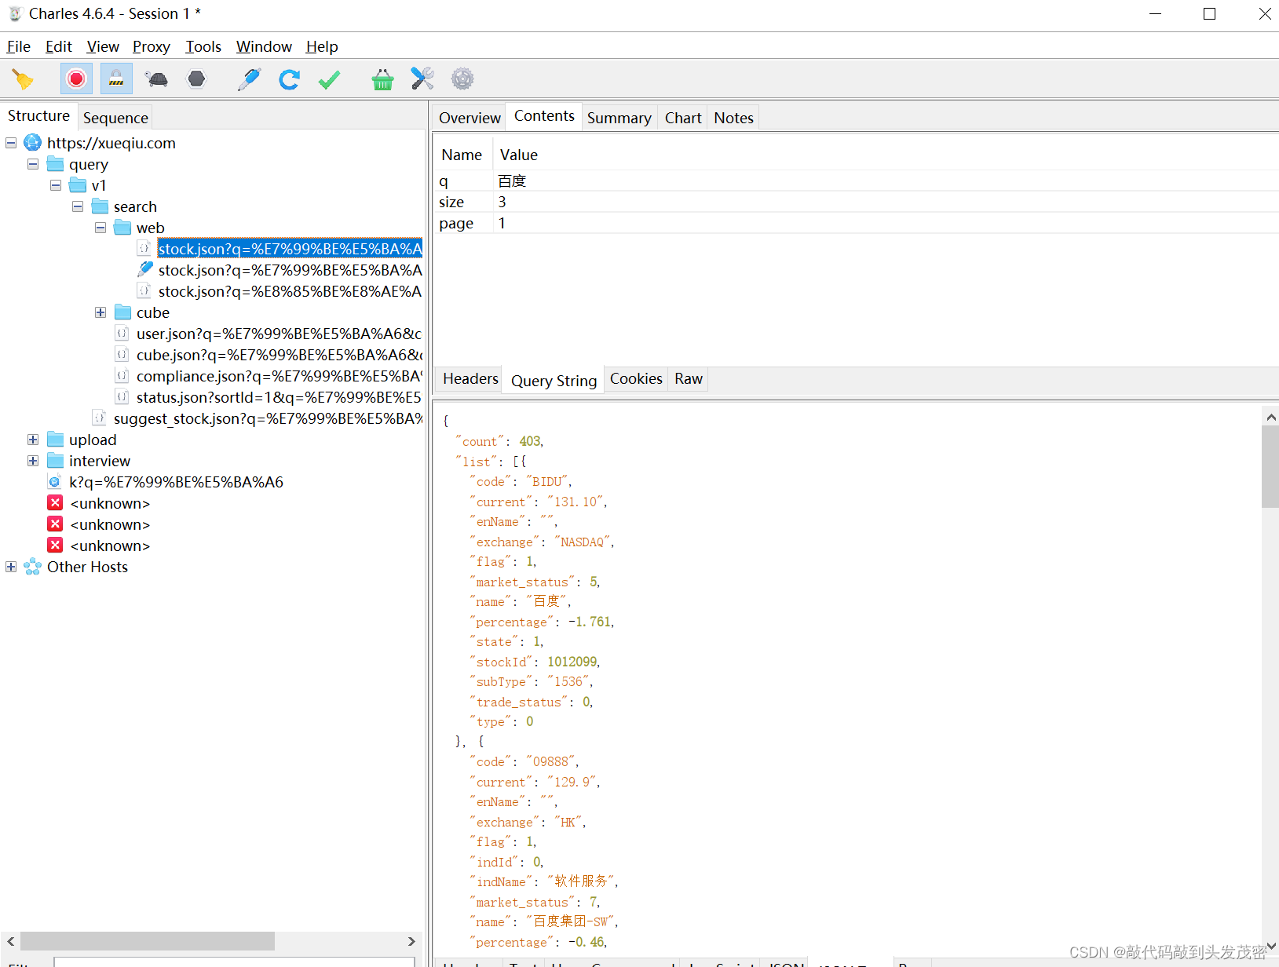1279x967 pixels.
Task: Click the broom Clear Session icon
Action: coord(22,79)
